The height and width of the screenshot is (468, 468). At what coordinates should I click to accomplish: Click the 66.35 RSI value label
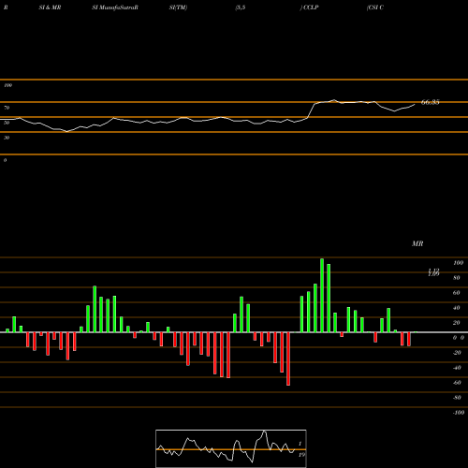(x=431, y=102)
